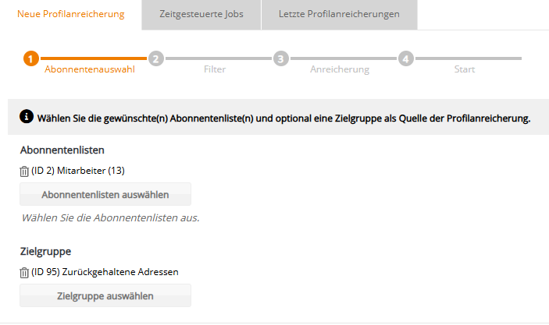The image size is (549, 325).
Task: Go to step 4 circle indicator
Action: (405, 58)
